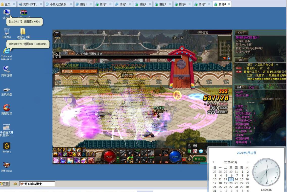
Task: Activate the skill on the Q key slot
Action: 123,153
